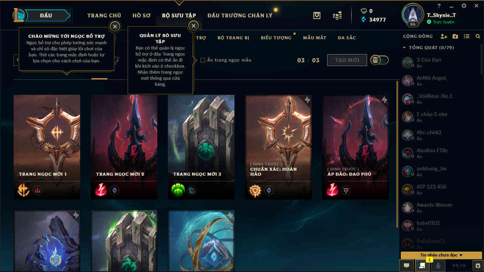
Task: Click the "Tạo mới" button
Action: 347,60
